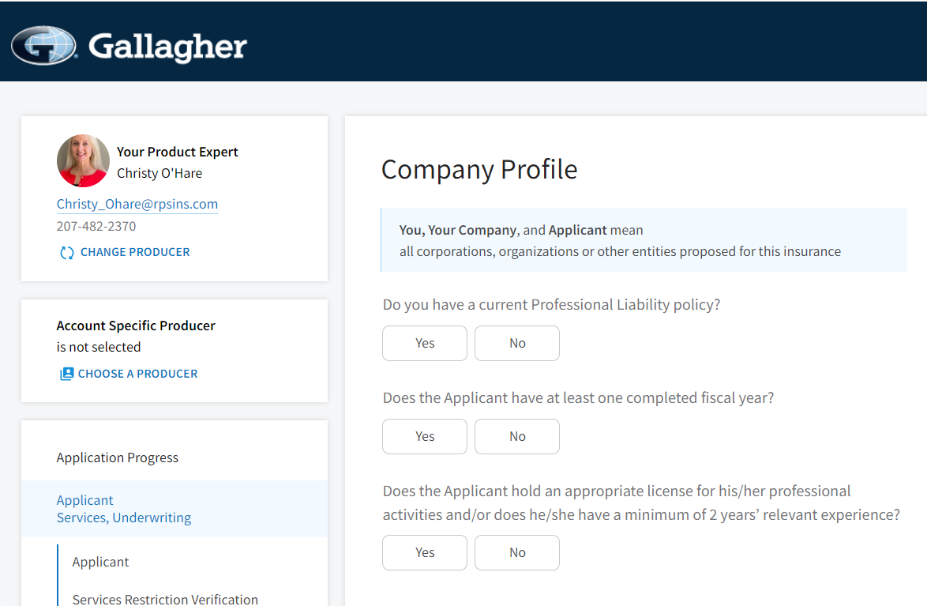Click the CHANGE PRODUCER link
Viewport: 927px width, 606px height.
coord(135,252)
